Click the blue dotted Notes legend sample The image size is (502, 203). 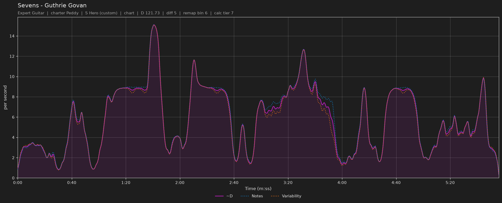coord(245,196)
